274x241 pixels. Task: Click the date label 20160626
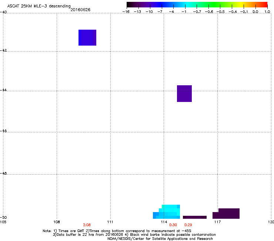(x=80, y=10)
